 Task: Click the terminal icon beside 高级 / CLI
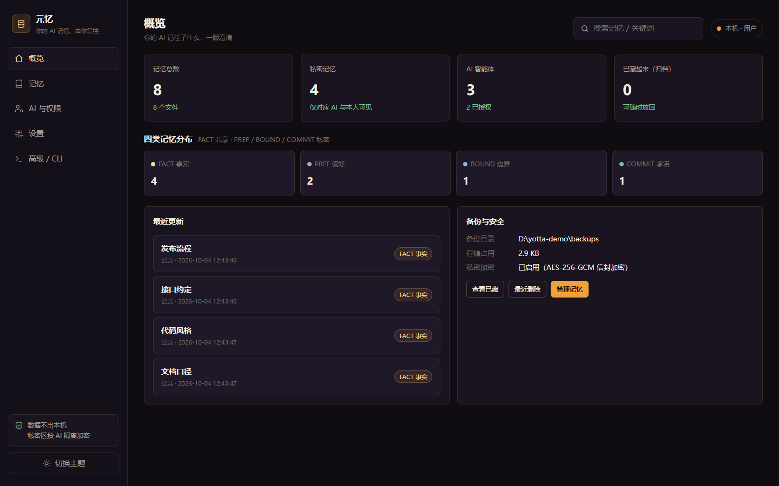pyautogui.click(x=19, y=158)
